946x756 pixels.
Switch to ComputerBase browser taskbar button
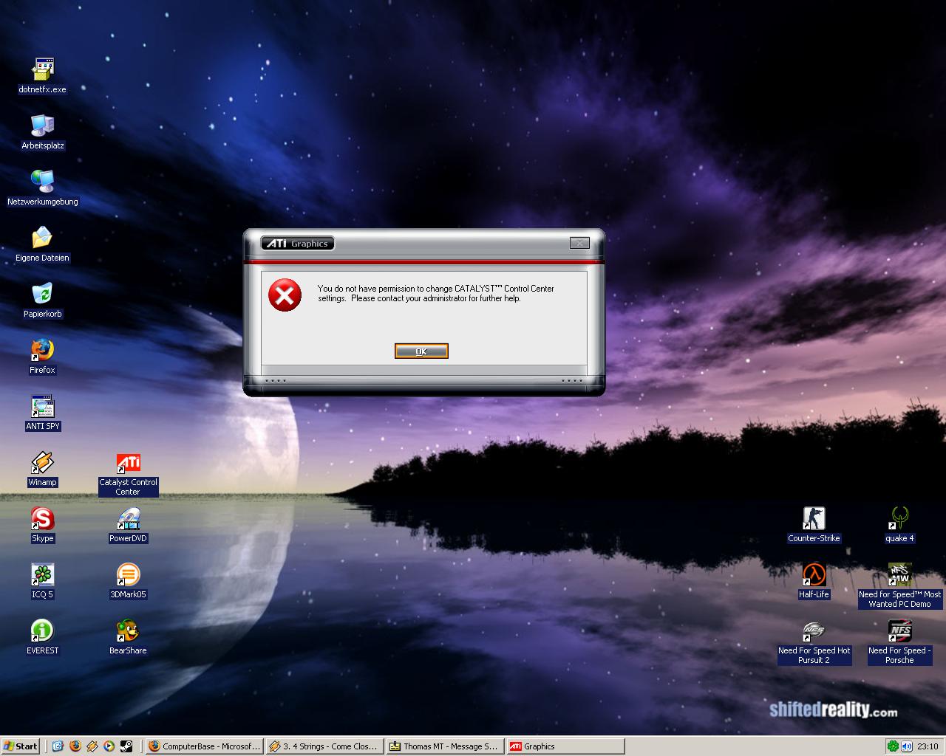tap(205, 746)
